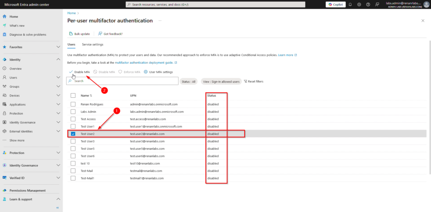Screen dimensions: 431x212
Task: Expand the Verified ID section chevron
Action: (x=58, y=178)
